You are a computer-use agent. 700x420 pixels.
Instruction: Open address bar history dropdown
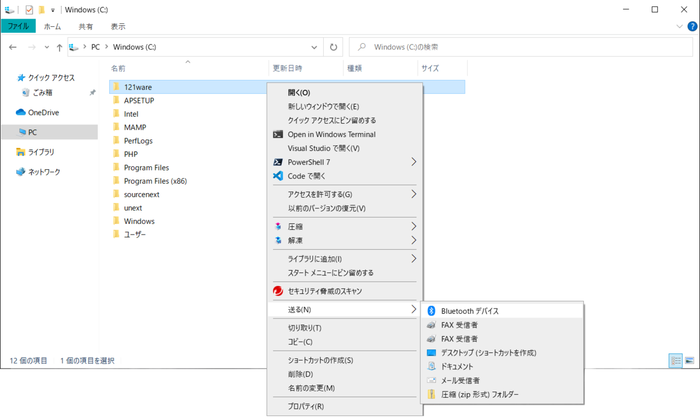click(x=314, y=47)
